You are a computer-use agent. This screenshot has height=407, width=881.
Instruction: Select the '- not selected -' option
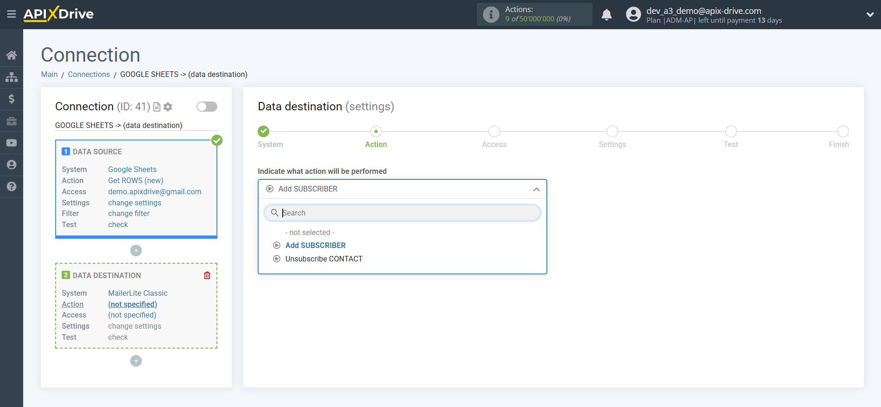(x=310, y=232)
